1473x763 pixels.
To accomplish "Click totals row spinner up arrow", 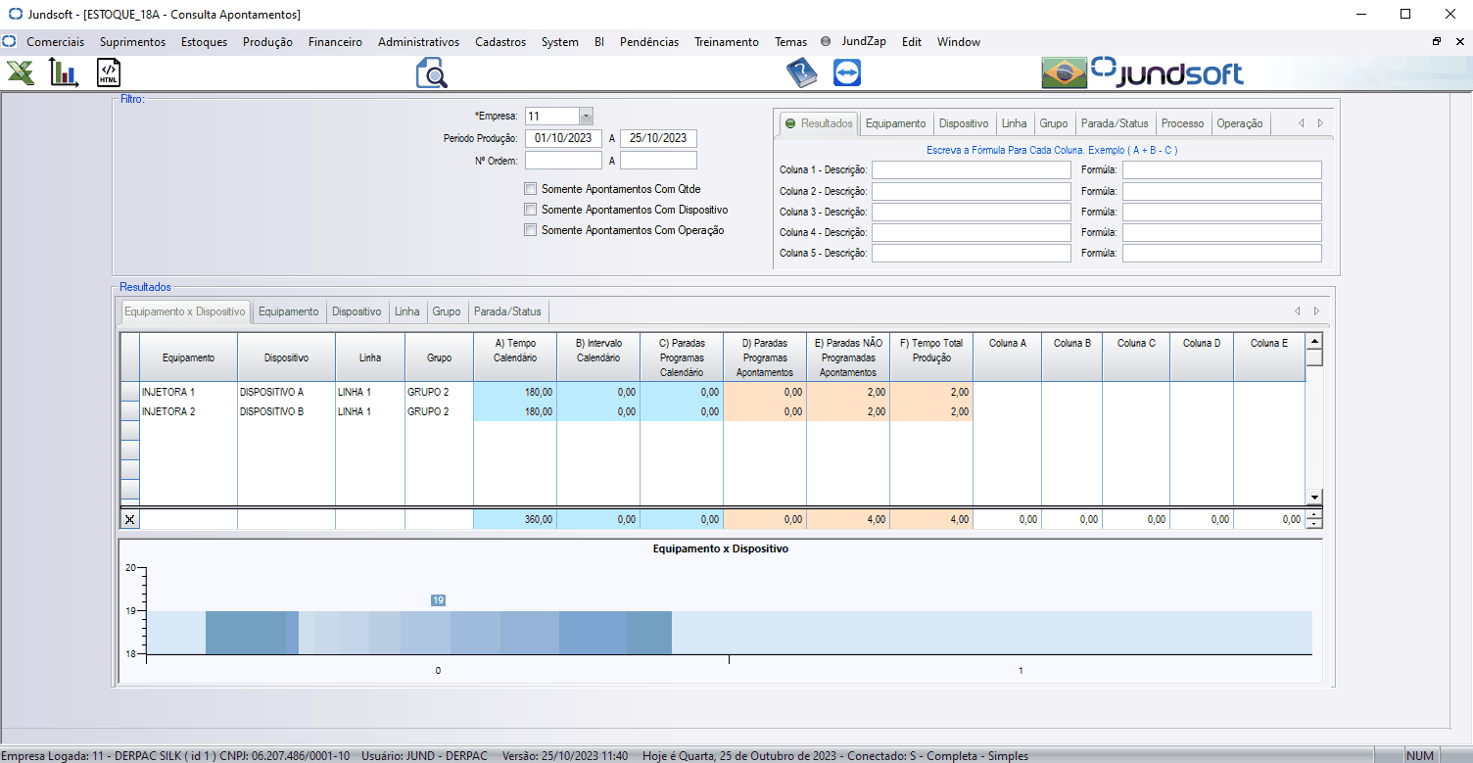I will point(1314,515).
